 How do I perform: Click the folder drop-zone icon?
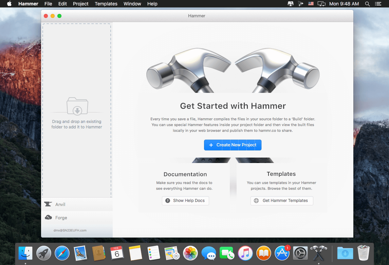[x=77, y=106]
